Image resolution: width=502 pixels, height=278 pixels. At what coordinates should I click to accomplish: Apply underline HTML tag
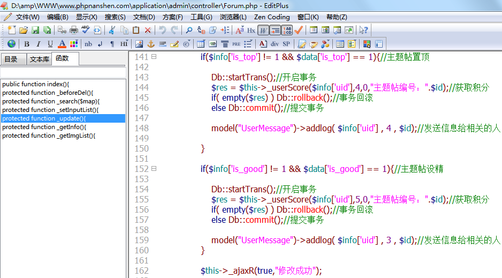pos(50,44)
